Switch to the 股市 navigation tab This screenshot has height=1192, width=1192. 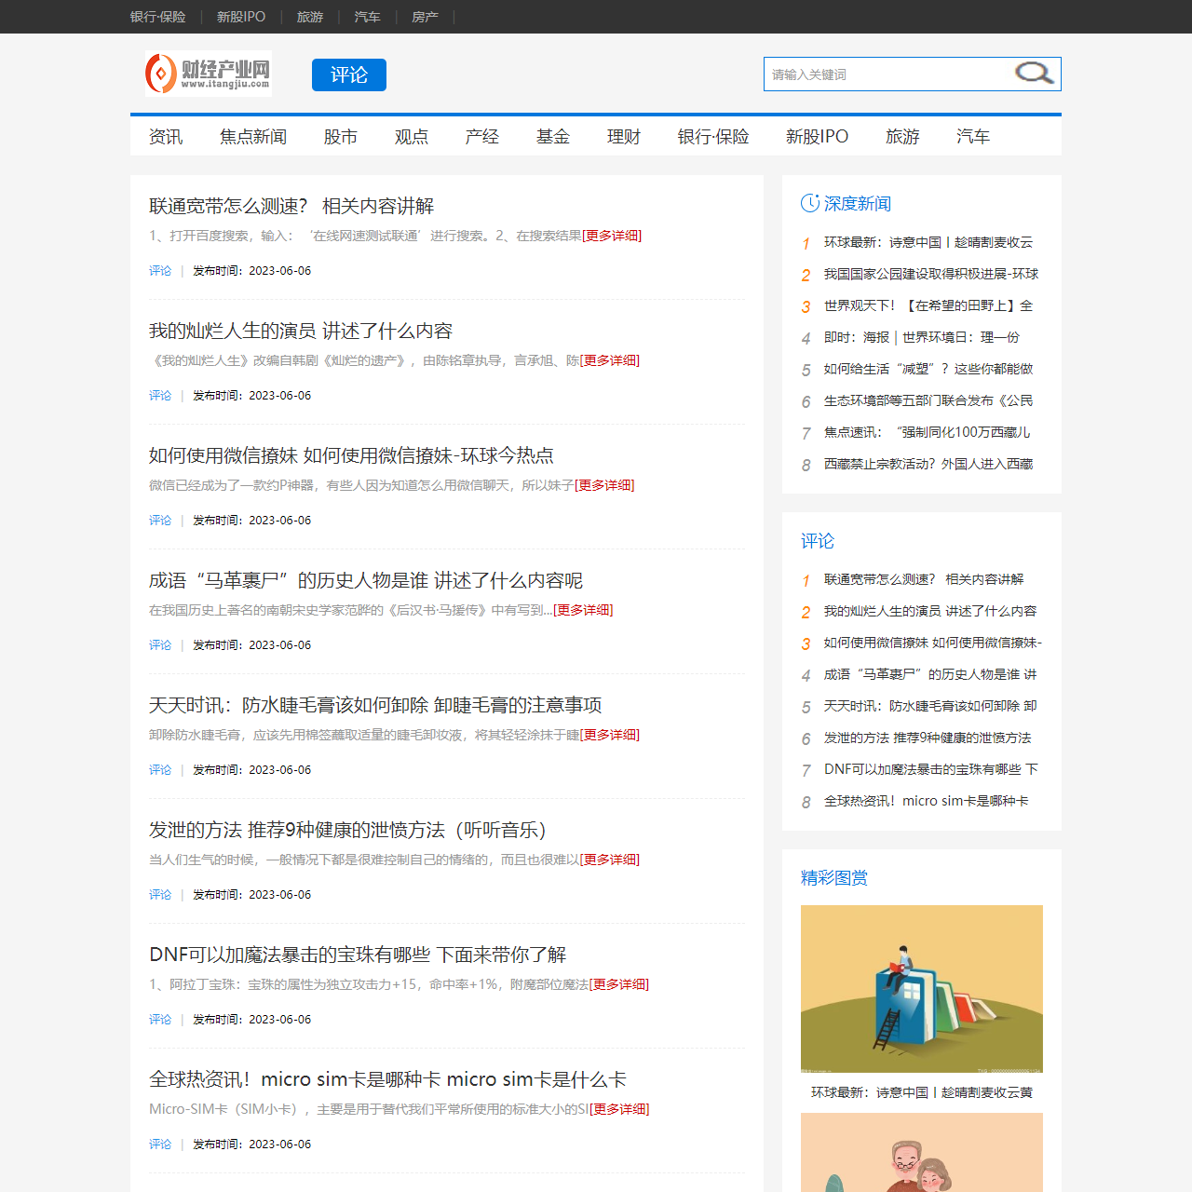point(340,136)
